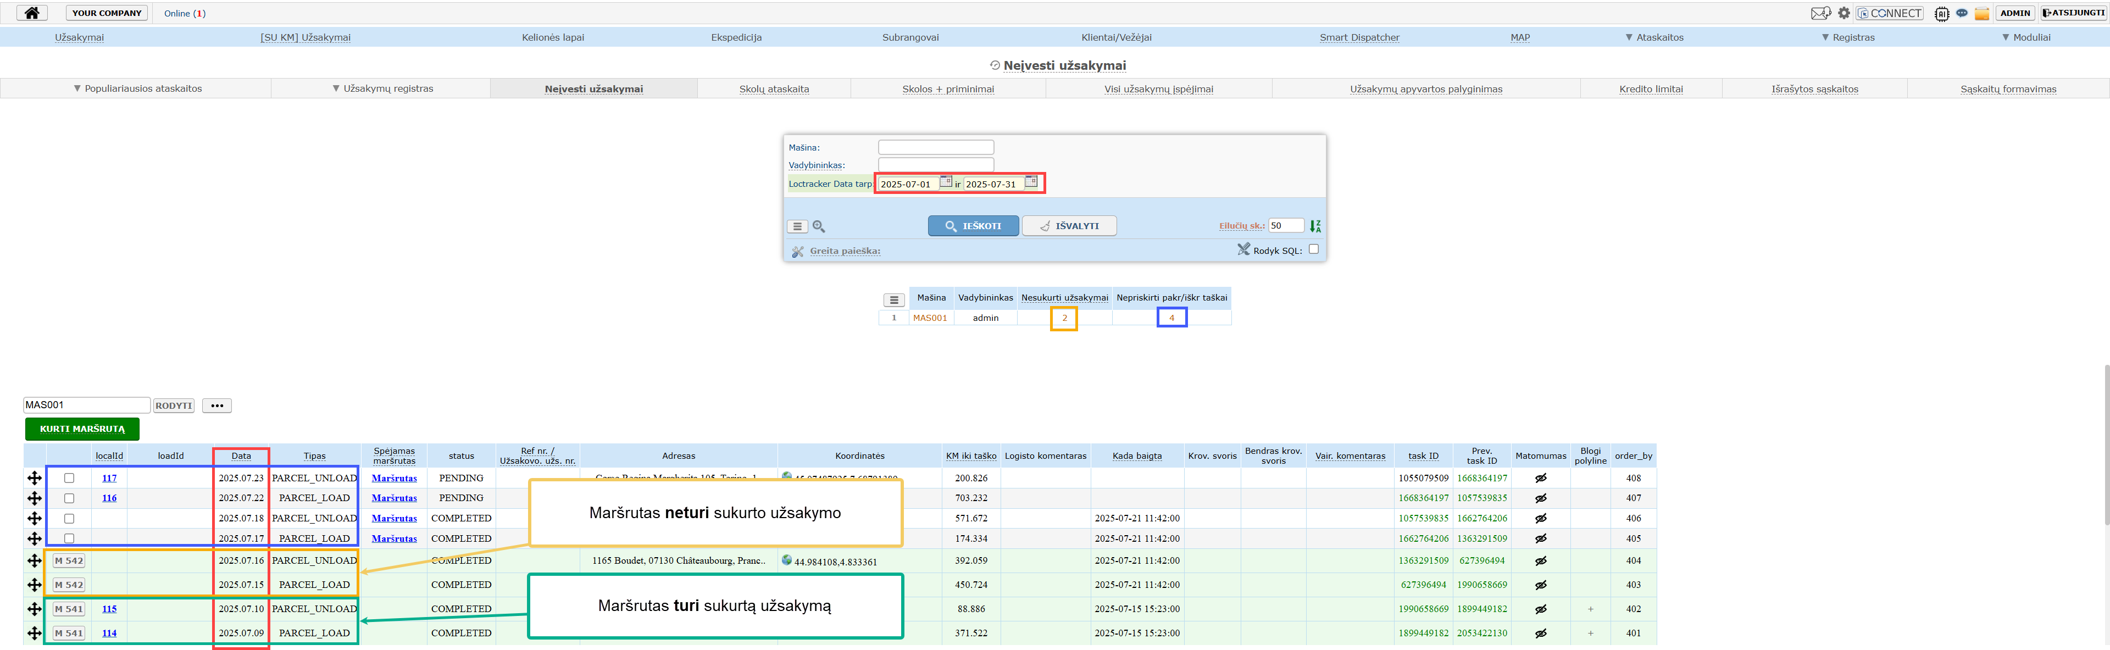The image size is (2110, 650).
Task: Tick the checkbox for the 2025.07.18 row
Action: 69,518
